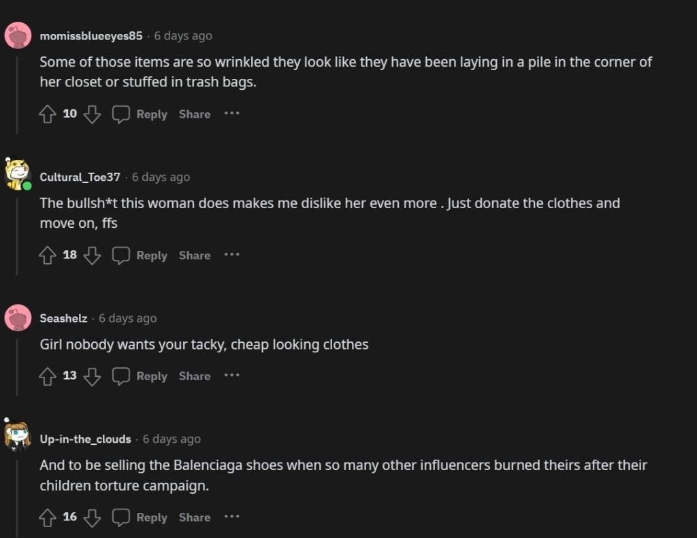697x538 pixels.
Task: Open more options on momissblueeyes85's comment
Action: pyautogui.click(x=232, y=114)
